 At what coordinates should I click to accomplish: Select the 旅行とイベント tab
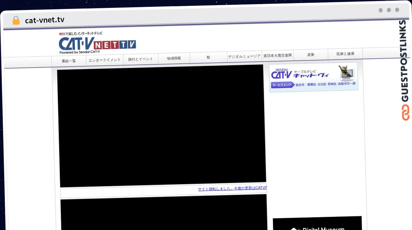point(140,59)
